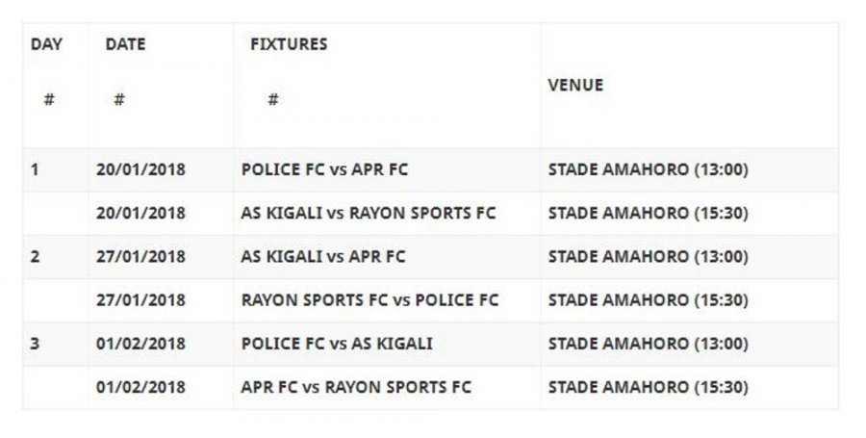
Task: Click the day 2 number cell
Action: pyautogui.click(x=35, y=257)
